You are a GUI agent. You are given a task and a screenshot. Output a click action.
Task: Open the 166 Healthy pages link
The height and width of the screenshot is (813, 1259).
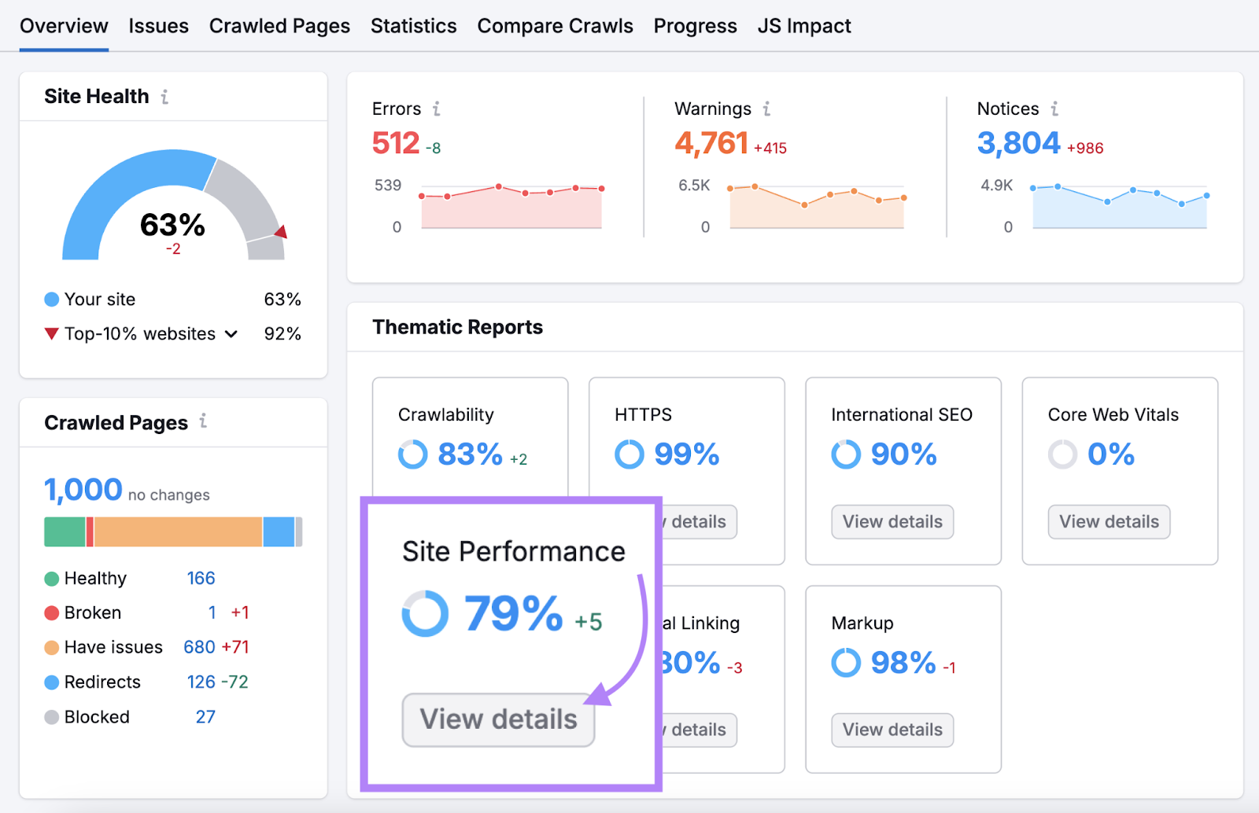tap(201, 578)
